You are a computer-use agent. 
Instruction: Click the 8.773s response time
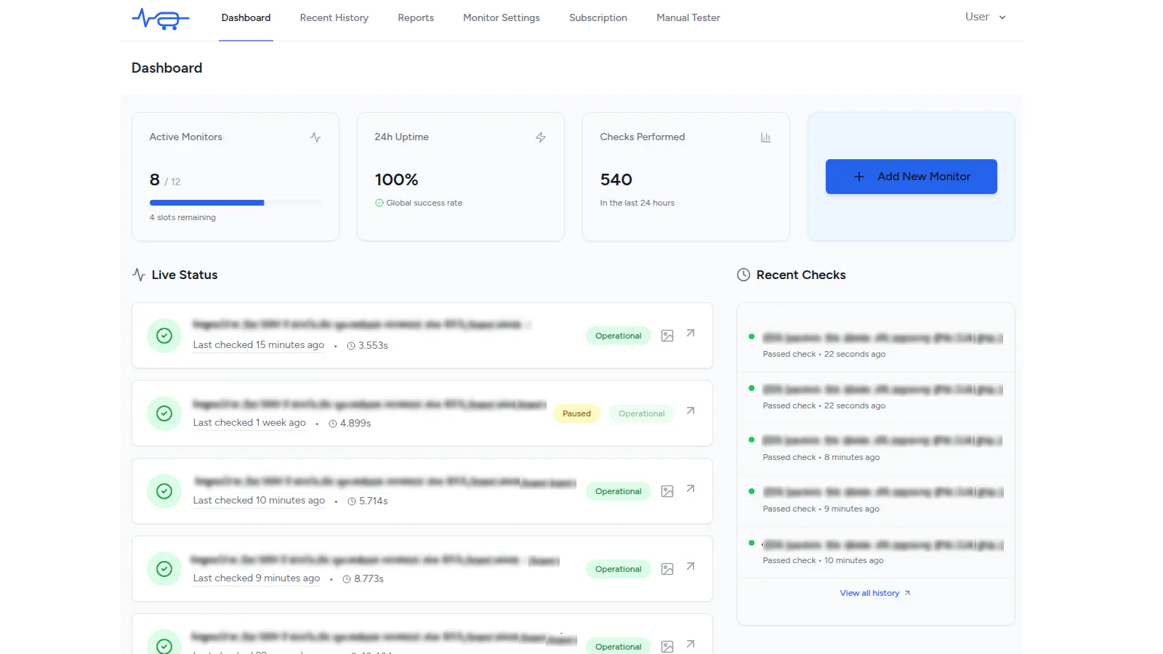pyautogui.click(x=363, y=579)
